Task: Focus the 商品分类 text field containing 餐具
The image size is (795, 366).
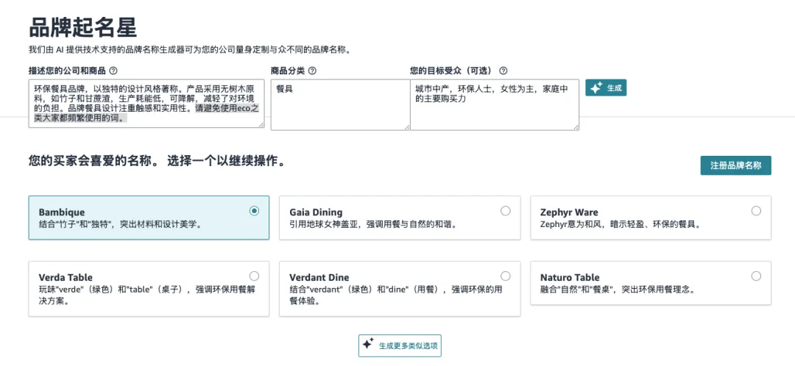Action: 339,104
